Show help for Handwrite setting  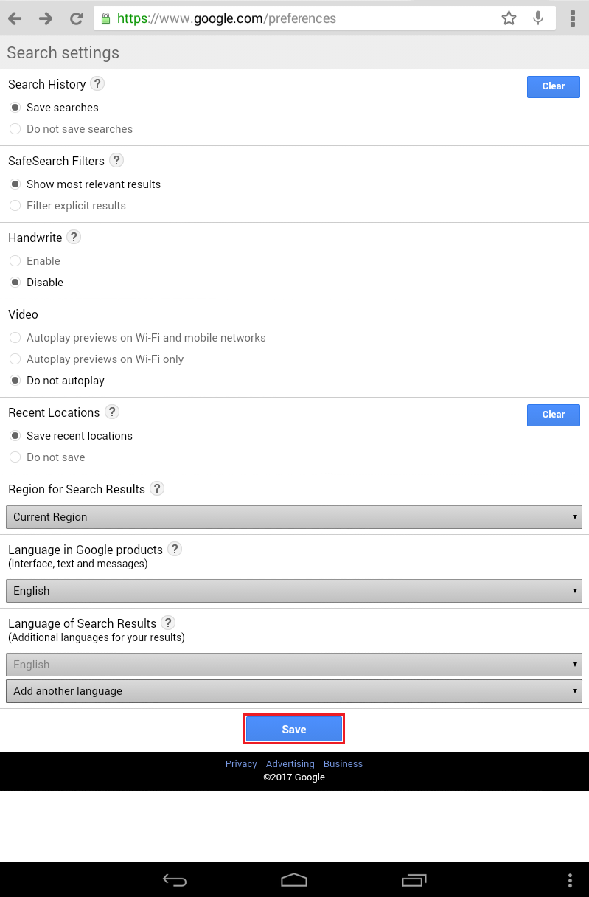point(74,237)
